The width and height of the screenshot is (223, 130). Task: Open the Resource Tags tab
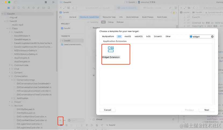tap(109, 17)
